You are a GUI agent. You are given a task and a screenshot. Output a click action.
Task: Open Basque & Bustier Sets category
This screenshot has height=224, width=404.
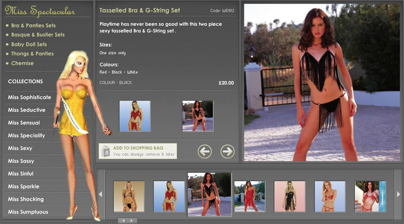38,34
